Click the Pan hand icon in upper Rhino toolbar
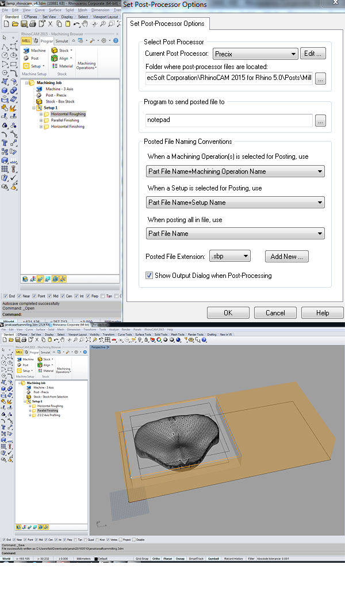Image resolution: width=345 pixels, height=603 pixels. pyautogui.click(x=85, y=24)
